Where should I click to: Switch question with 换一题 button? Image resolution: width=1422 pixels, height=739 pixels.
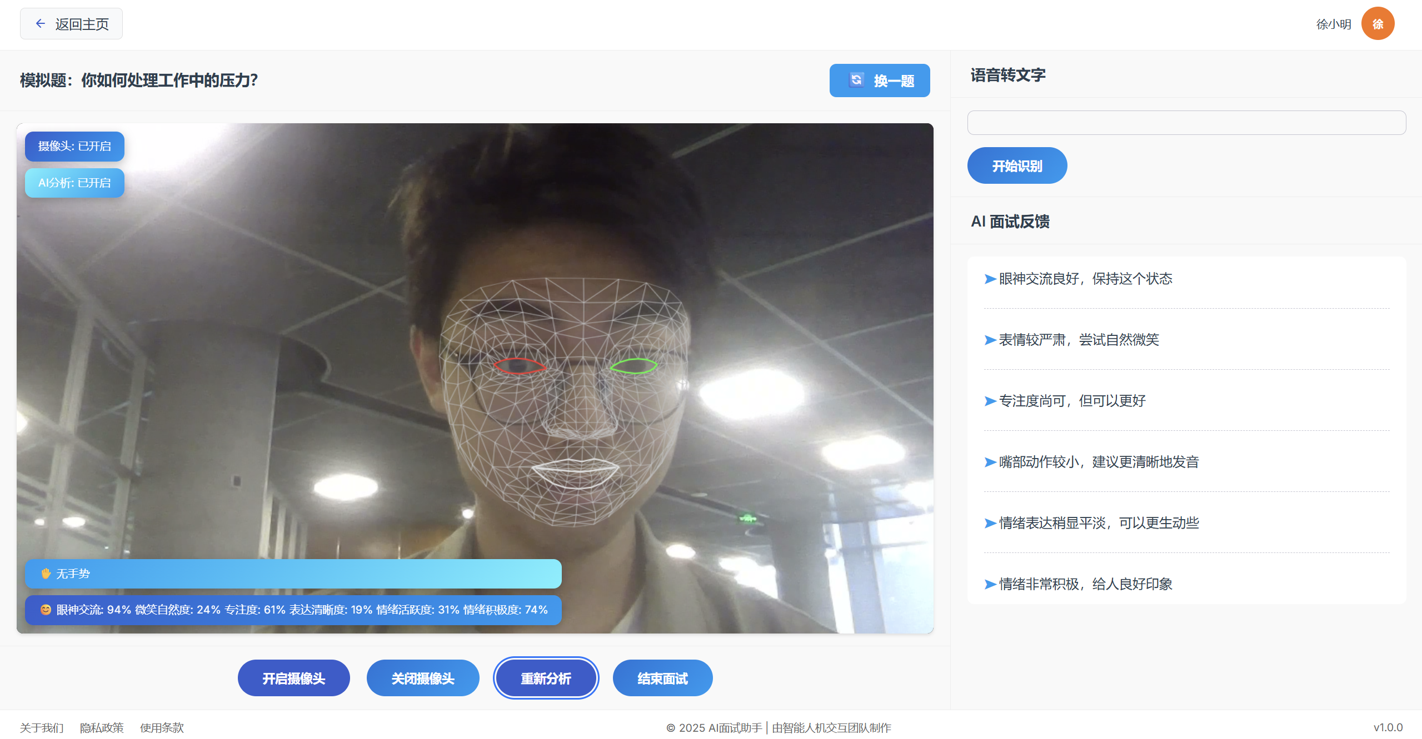tap(879, 80)
